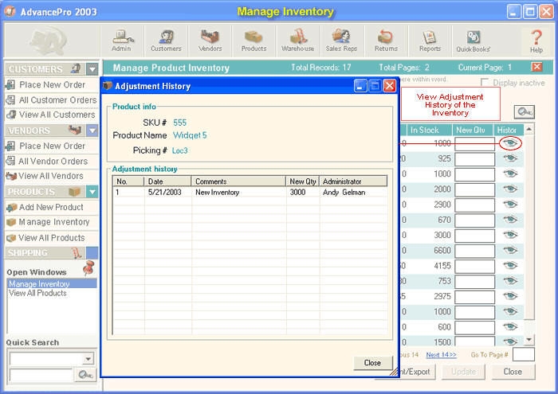This screenshot has width=558, height=394.
Task: Open the Returns toolbar icon
Action: (x=386, y=41)
